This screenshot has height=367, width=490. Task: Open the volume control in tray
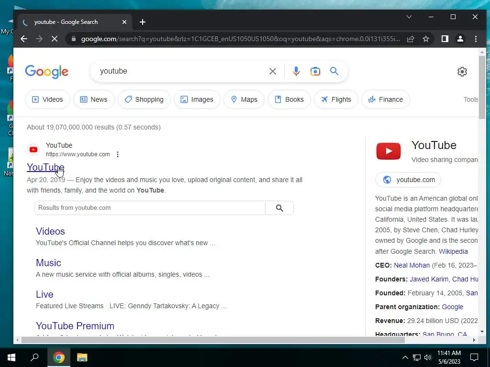(428, 357)
